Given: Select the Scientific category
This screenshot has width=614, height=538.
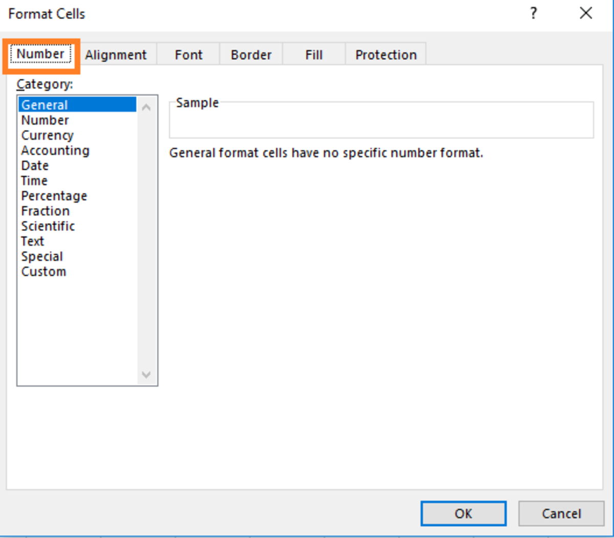Looking at the screenshot, I should (x=48, y=226).
